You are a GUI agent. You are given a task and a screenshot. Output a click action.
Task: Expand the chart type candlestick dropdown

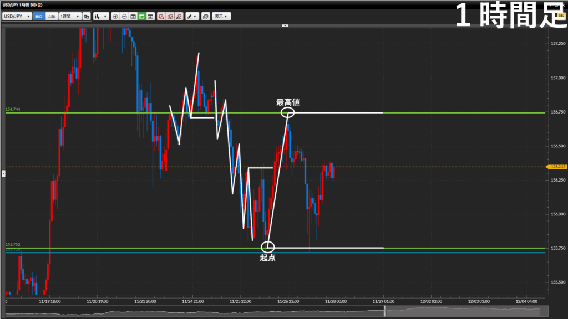coord(101,17)
